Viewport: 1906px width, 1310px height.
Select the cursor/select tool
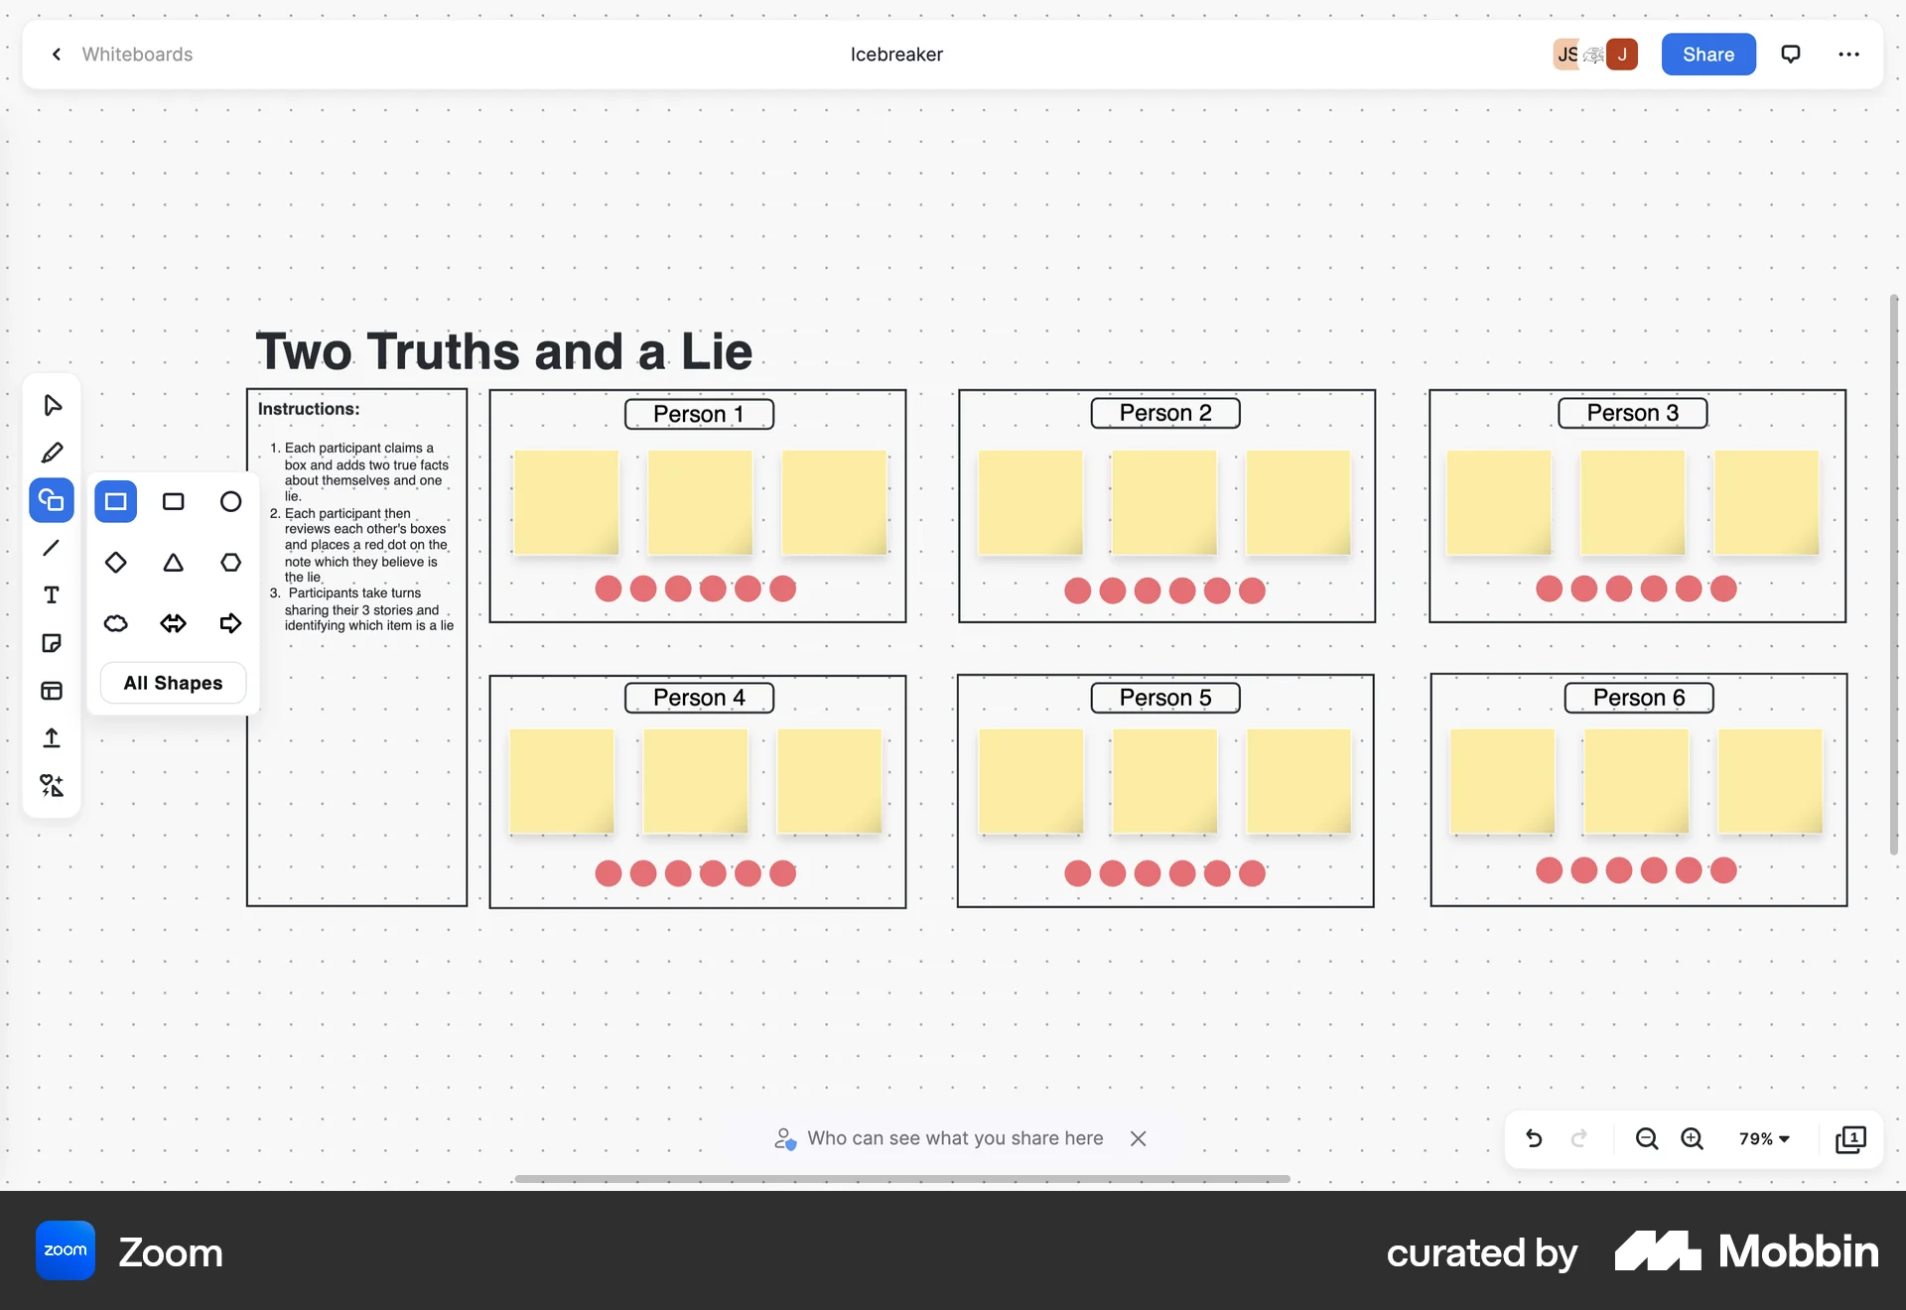(51, 405)
